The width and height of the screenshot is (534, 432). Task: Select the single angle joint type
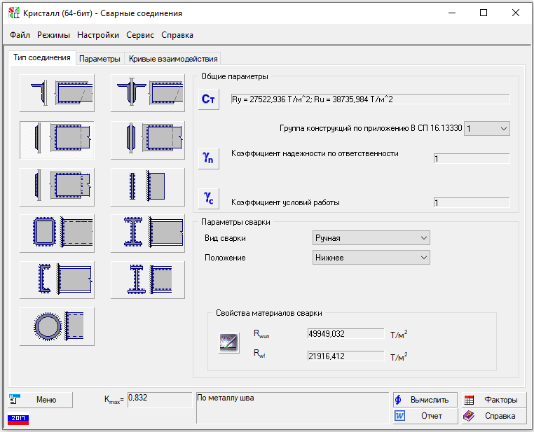[57, 92]
